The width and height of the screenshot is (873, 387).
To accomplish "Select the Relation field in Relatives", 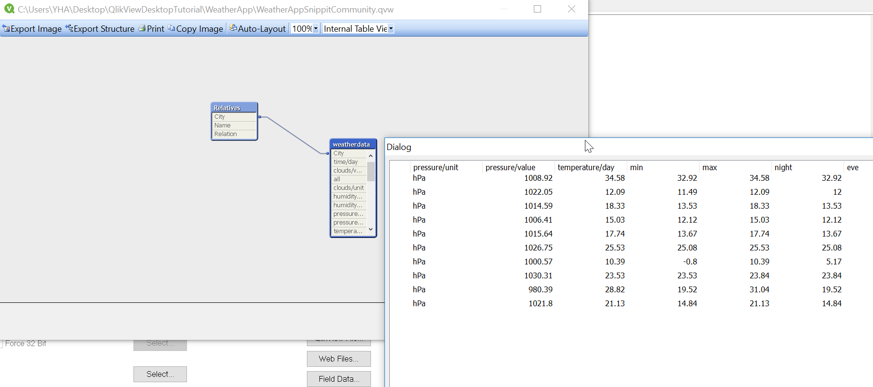I will (x=234, y=134).
